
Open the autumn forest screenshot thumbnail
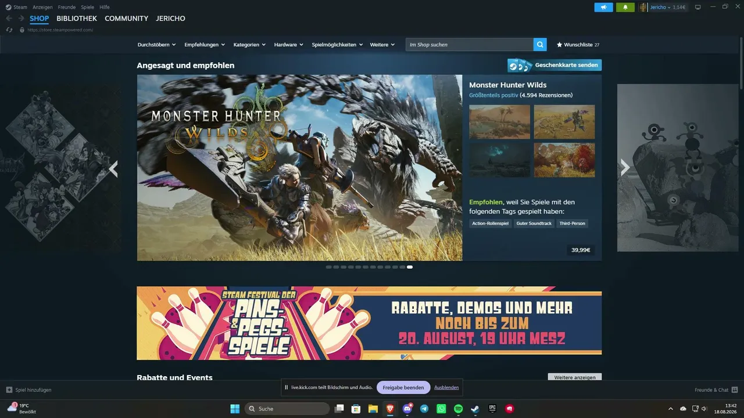click(564, 160)
